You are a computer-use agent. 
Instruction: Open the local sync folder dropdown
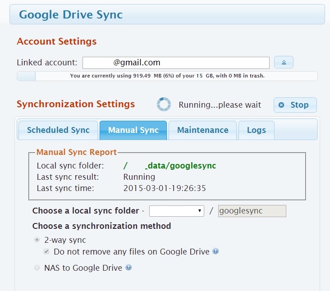point(177,211)
